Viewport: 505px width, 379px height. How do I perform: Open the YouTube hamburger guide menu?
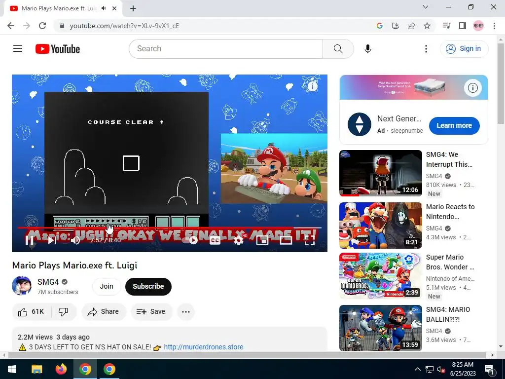18,49
